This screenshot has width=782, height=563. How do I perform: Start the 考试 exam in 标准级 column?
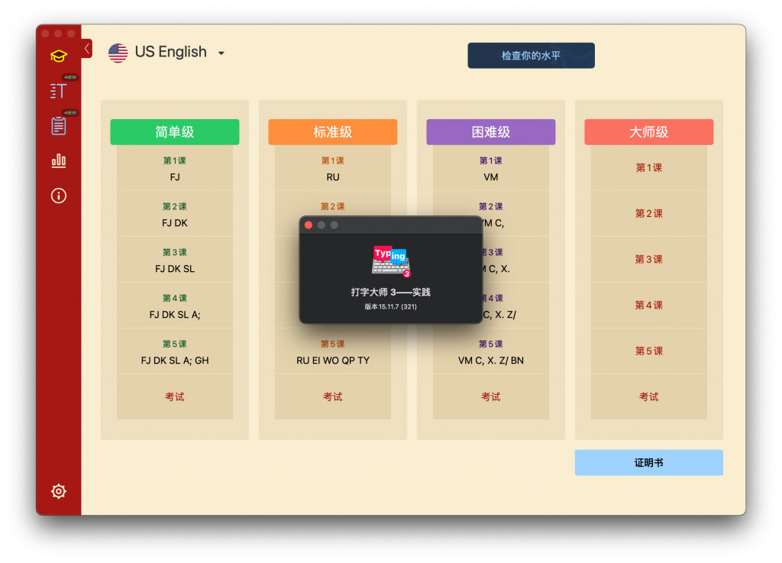click(333, 397)
